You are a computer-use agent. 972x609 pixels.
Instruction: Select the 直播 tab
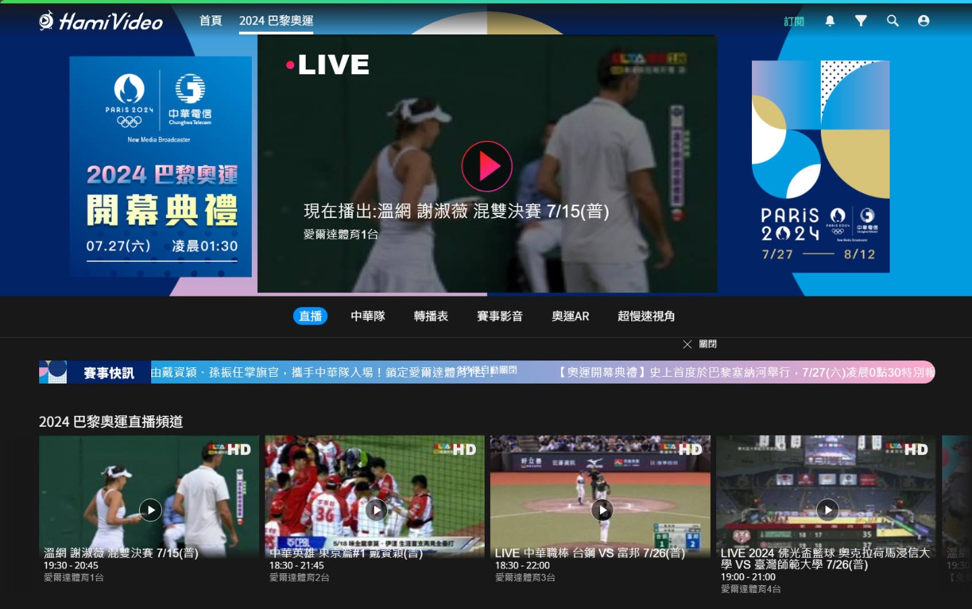click(x=310, y=316)
